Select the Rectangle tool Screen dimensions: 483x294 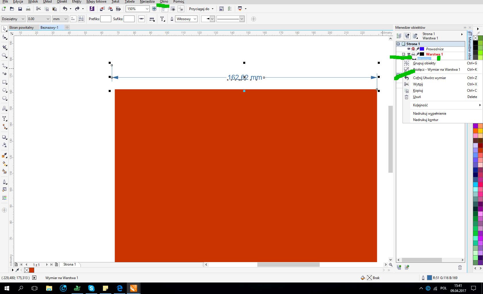tap(4, 82)
